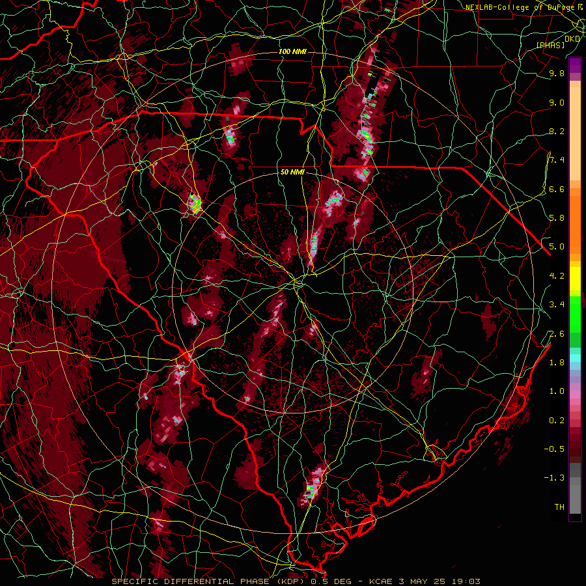The image size is (586, 586).
Task: Click the 50 NMI range ring label
Action: coord(292,173)
